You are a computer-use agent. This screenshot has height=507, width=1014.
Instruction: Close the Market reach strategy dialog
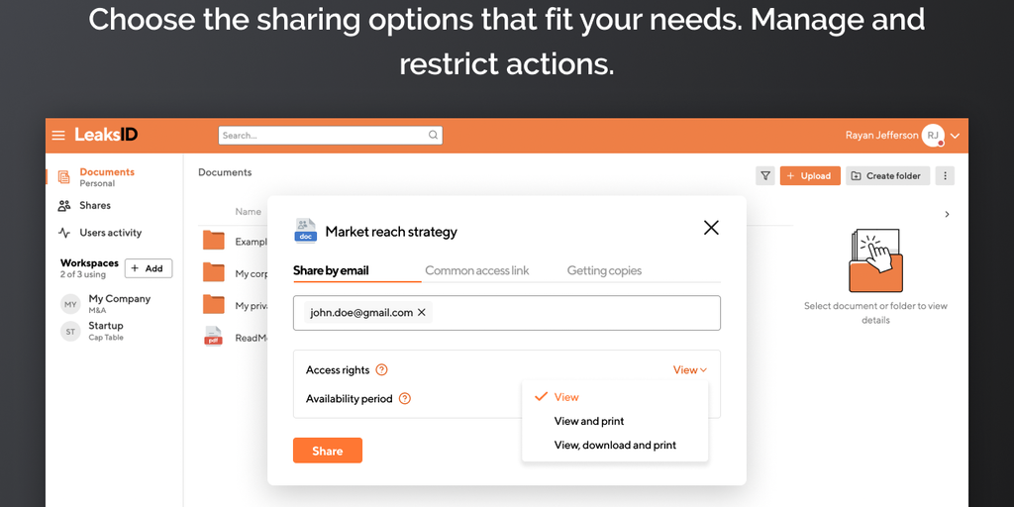(x=711, y=228)
